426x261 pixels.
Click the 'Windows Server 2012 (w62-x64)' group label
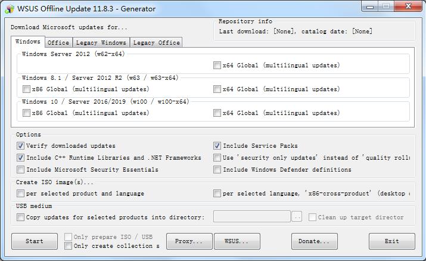coord(73,54)
